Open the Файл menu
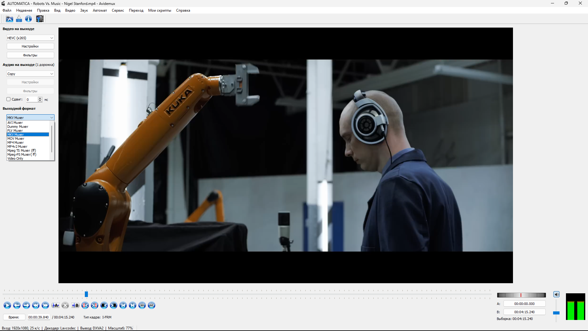 click(x=7, y=10)
